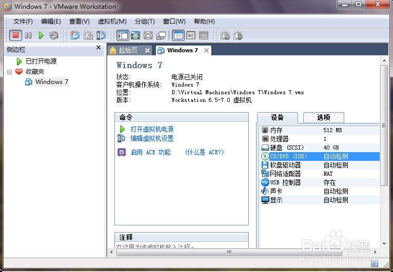This screenshot has height=272, width=393.
Task: Select the CD/DVD (IDE) device row
Action: pos(320,156)
